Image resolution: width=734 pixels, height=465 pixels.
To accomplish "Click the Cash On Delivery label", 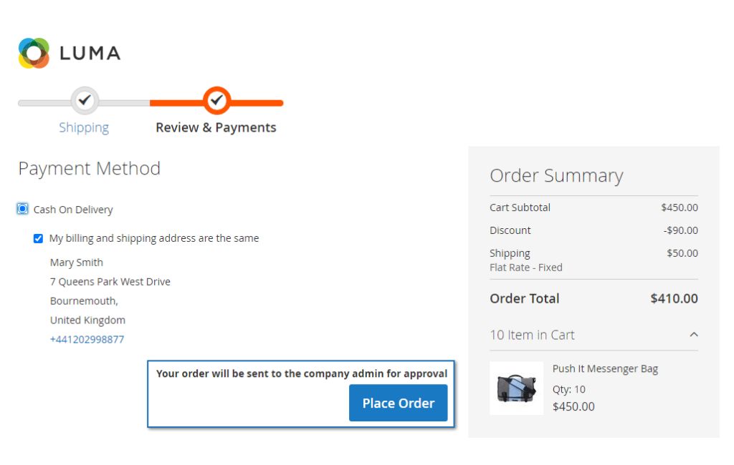I will point(73,210).
